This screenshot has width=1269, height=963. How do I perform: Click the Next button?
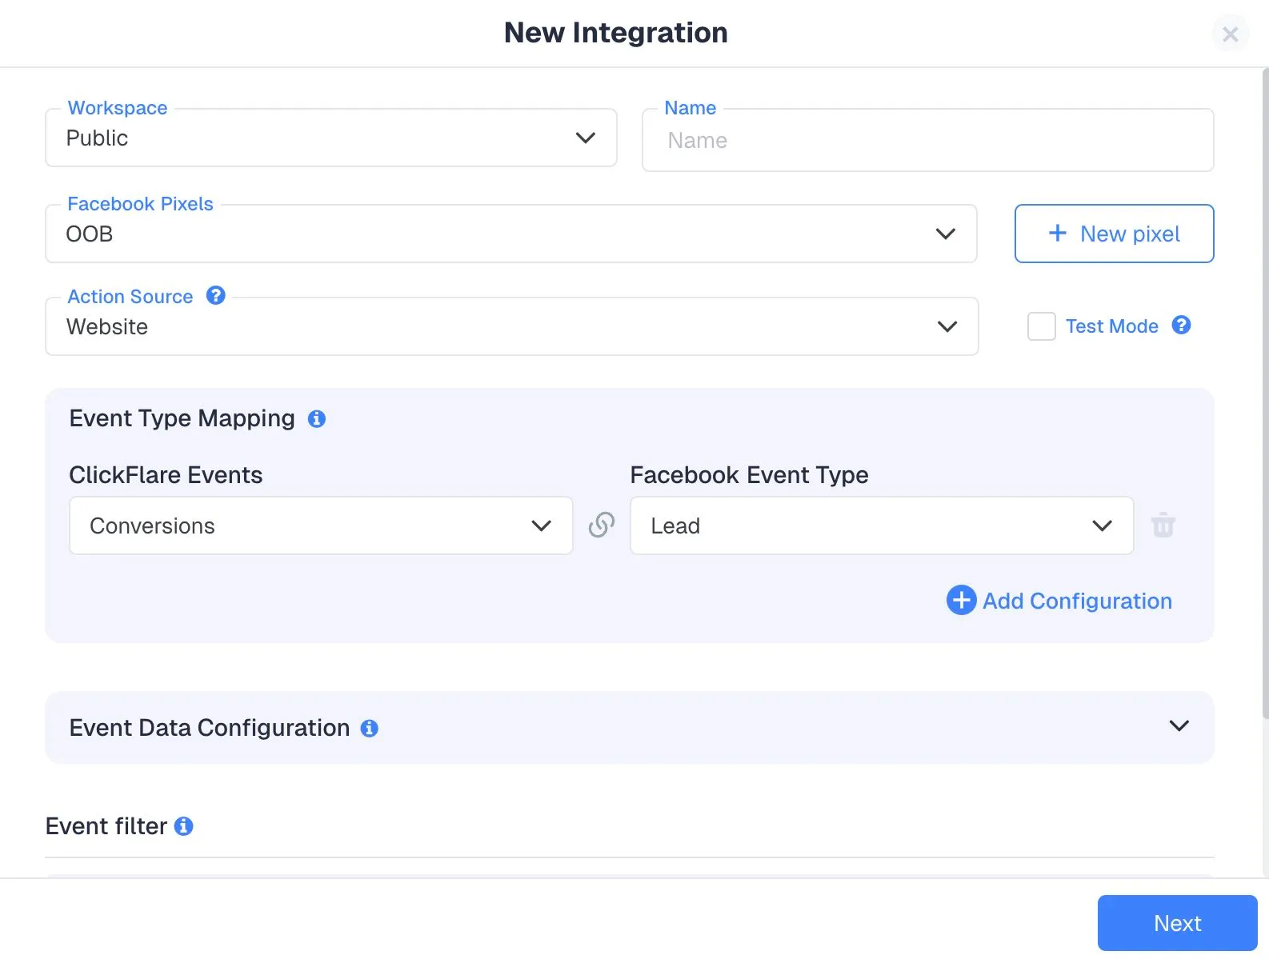(x=1177, y=923)
